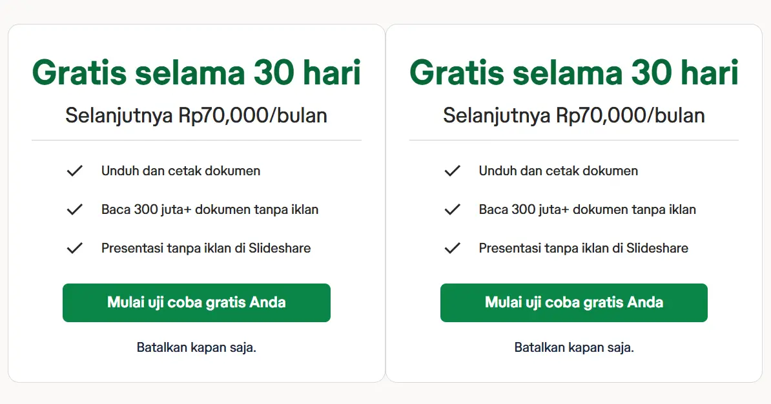771x404 pixels.
Task: Select "Unduh dan cetak dokumen" text in right card
Action: (x=559, y=171)
